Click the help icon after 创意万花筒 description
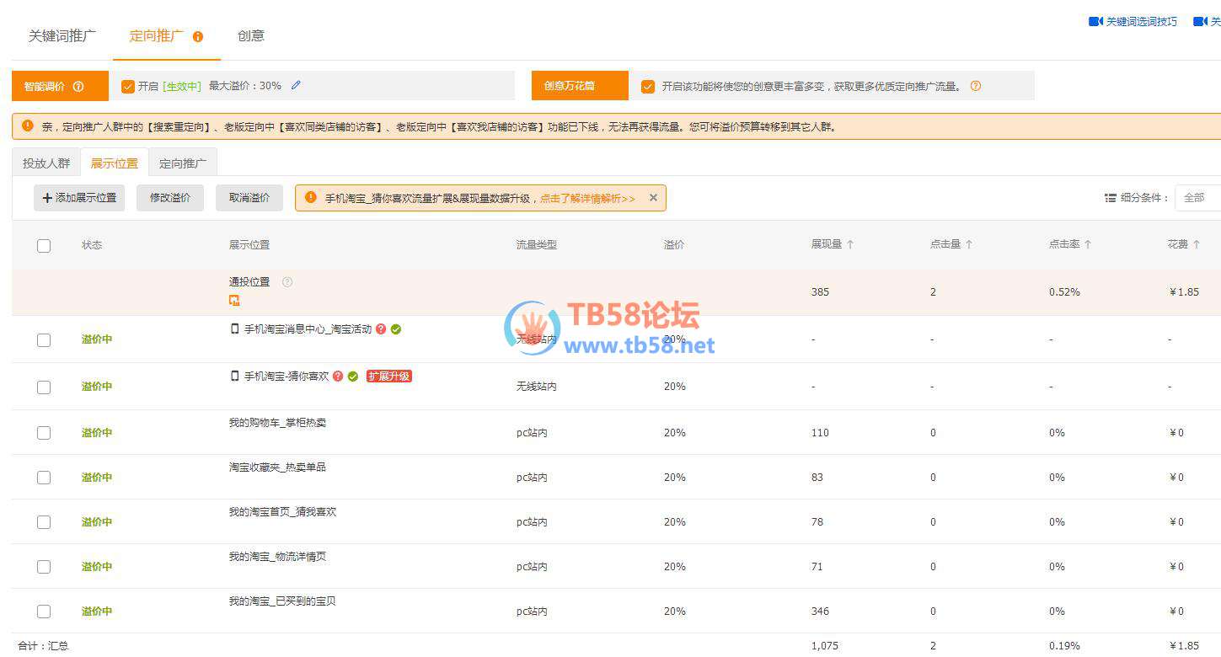1221x657 pixels. pos(976,86)
